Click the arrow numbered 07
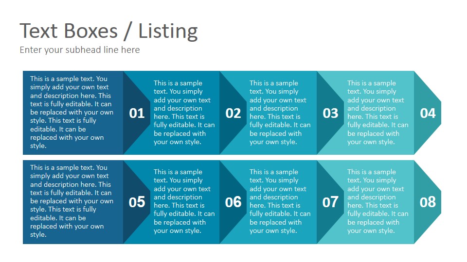Image resolution: width=467 pixels, height=262 pixels. point(330,202)
